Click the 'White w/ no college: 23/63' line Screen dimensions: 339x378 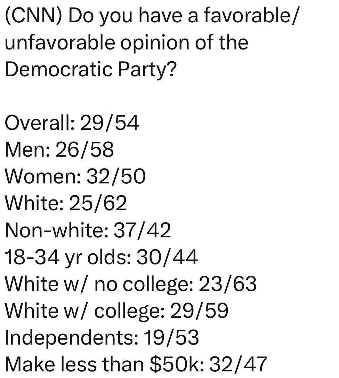click(x=131, y=284)
